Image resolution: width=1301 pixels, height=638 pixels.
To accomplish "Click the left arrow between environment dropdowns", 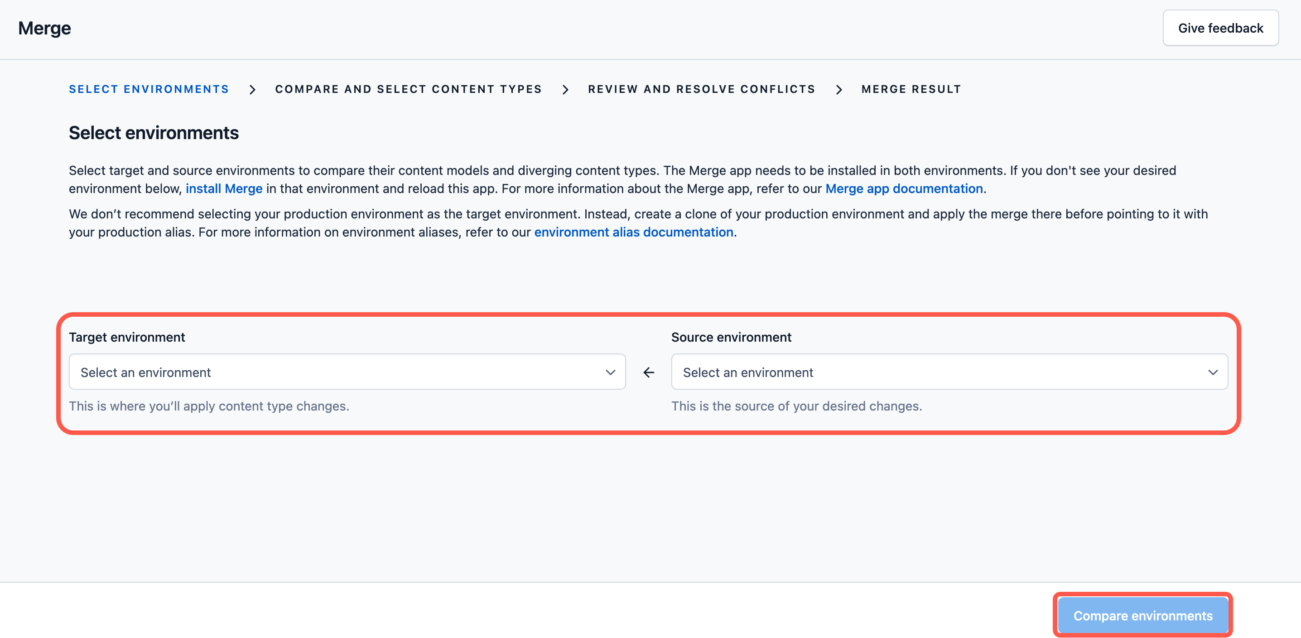I will [649, 372].
